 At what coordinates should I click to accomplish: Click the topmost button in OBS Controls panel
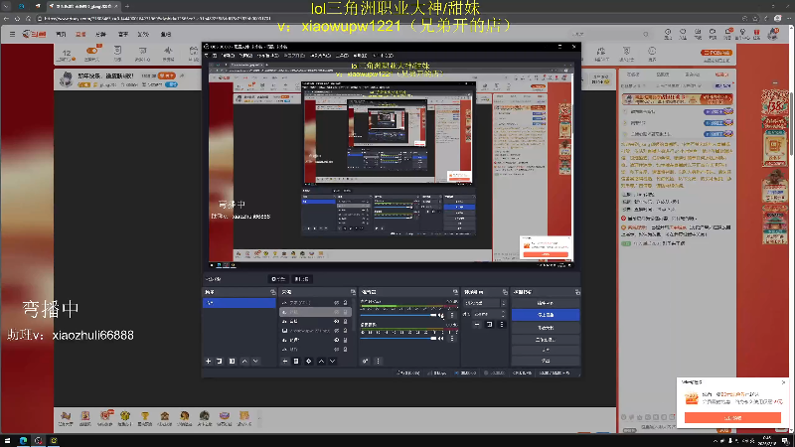545,303
